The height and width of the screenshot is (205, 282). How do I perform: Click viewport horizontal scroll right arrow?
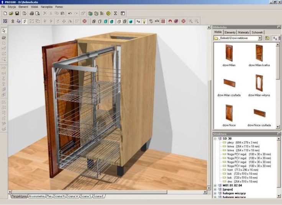coord(205,192)
